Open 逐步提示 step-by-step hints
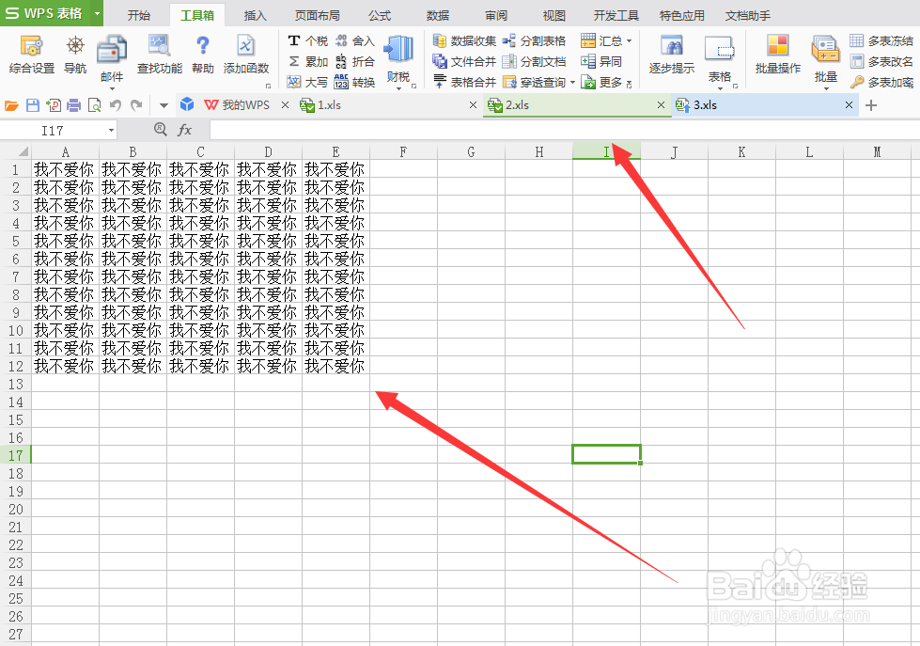 (672, 54)
